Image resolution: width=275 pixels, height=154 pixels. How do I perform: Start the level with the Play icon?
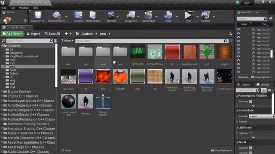pos(189,17)
